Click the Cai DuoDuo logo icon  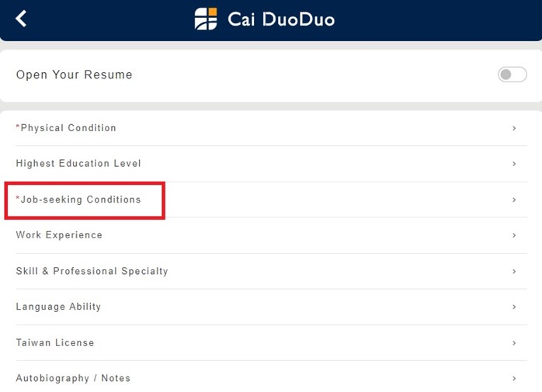[206, 19]
